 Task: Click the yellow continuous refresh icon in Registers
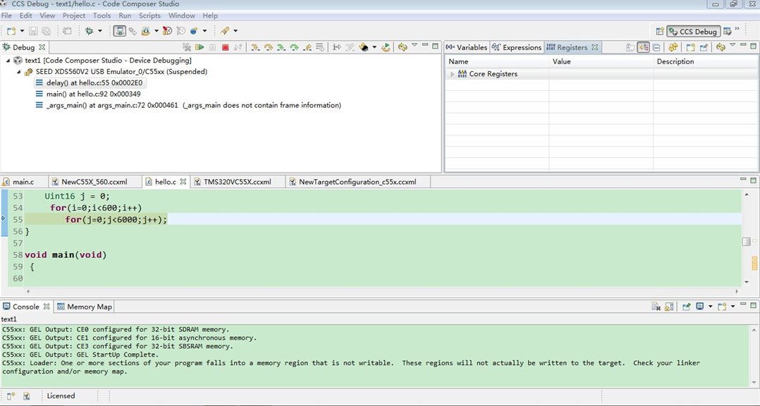tap(673, 47)
